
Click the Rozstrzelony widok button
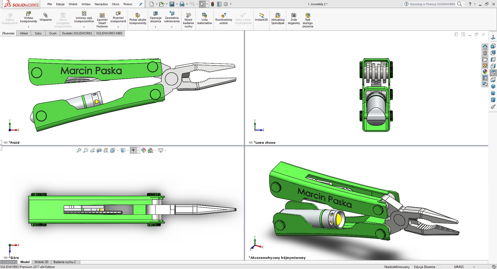point(224,19)
